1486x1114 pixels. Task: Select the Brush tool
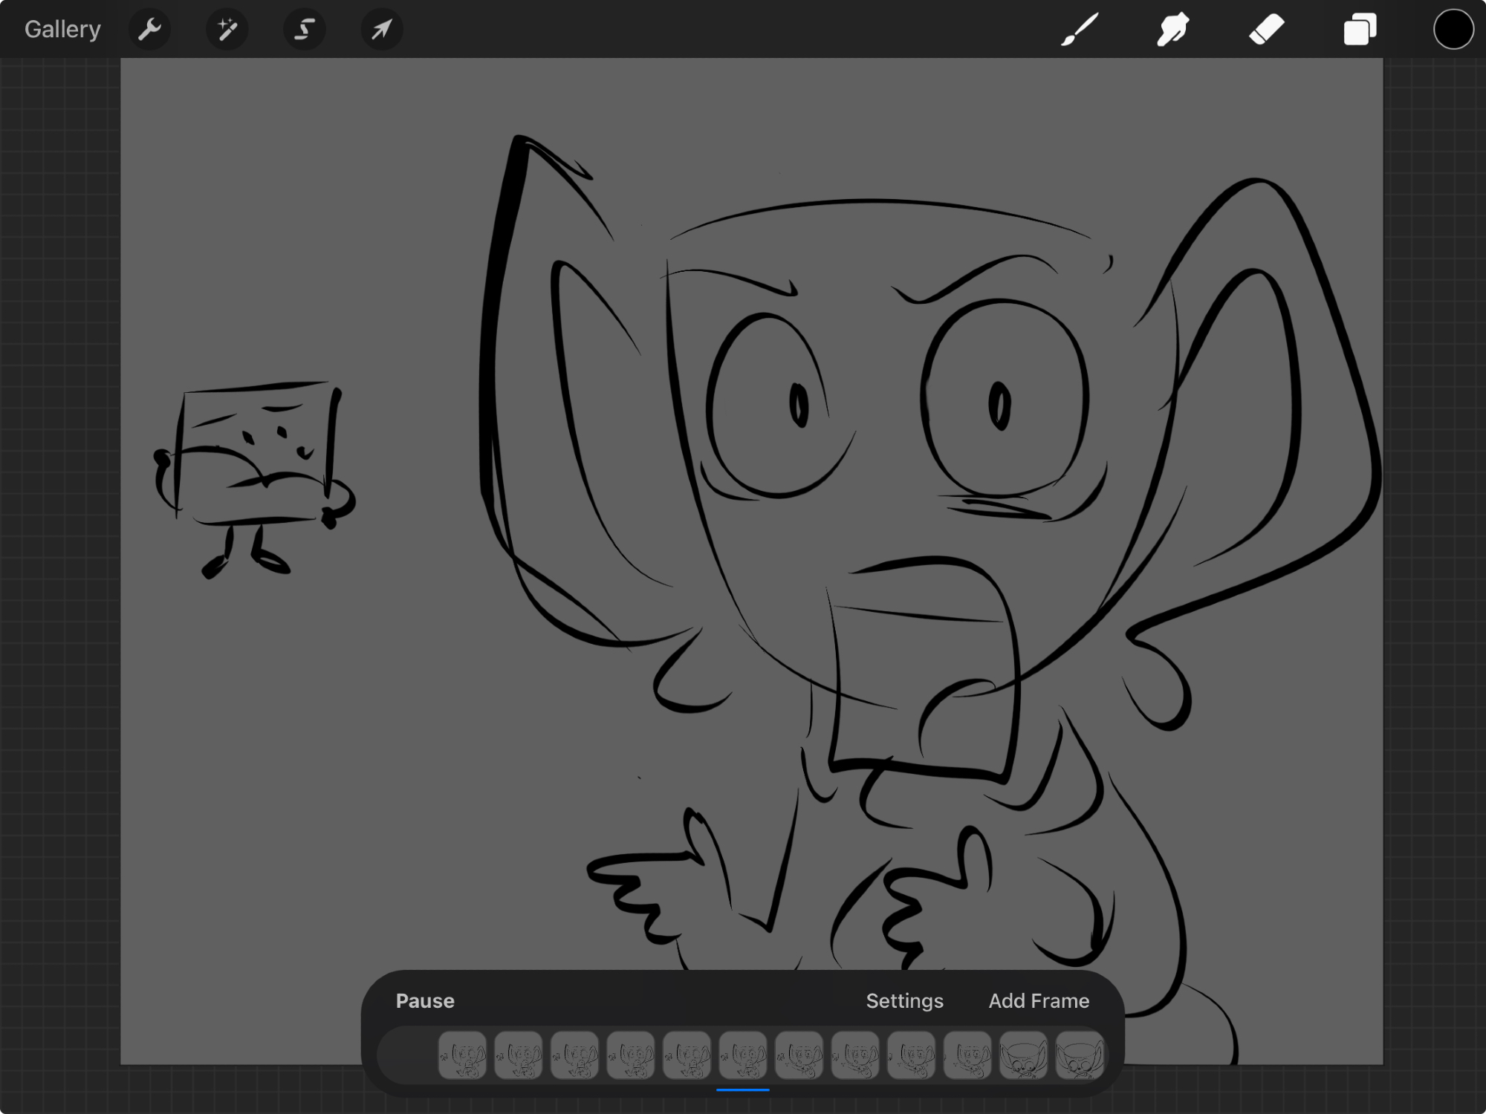tap(1080, 30)
